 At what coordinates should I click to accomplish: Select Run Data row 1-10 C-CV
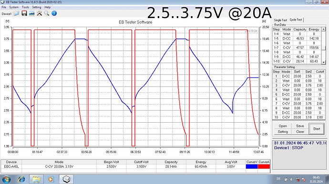pos(297,61)
